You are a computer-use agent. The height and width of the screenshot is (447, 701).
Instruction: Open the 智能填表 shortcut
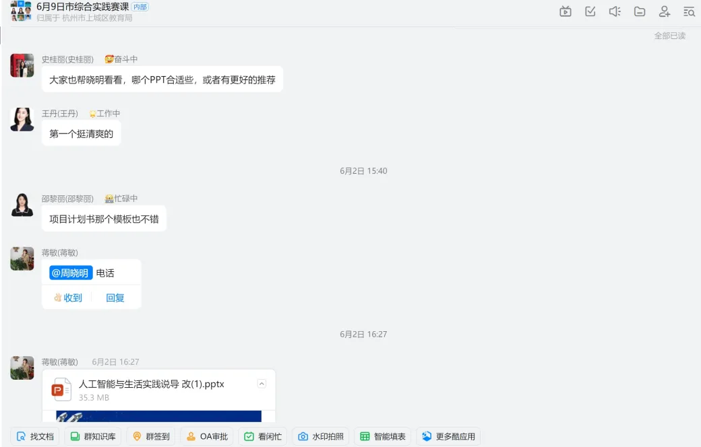coord(383,436)
